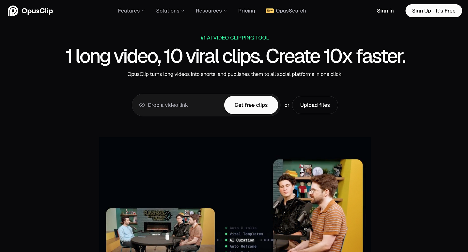Viewport: 468px width, 252px height.
Task: Click the horizontal Flashback podcast video thumbnail
Action: click(x=161, y=230)
